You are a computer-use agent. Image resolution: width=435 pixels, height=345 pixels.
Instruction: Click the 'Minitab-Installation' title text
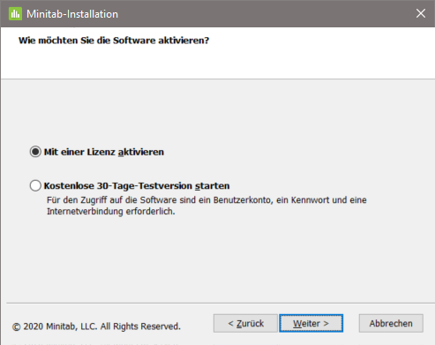coord(72,14)
